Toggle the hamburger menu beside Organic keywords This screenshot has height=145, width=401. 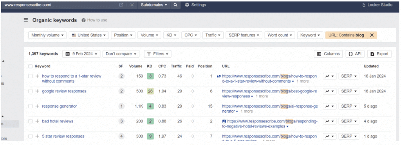[x=25, y=20]
